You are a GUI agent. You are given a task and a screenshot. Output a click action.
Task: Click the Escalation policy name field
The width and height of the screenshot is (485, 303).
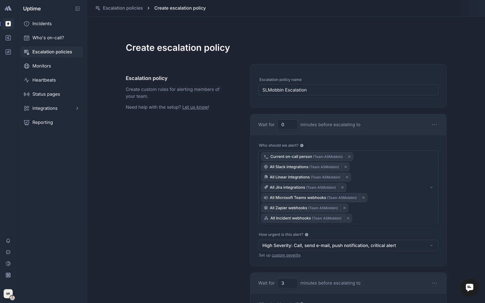(x=348, y=90)
